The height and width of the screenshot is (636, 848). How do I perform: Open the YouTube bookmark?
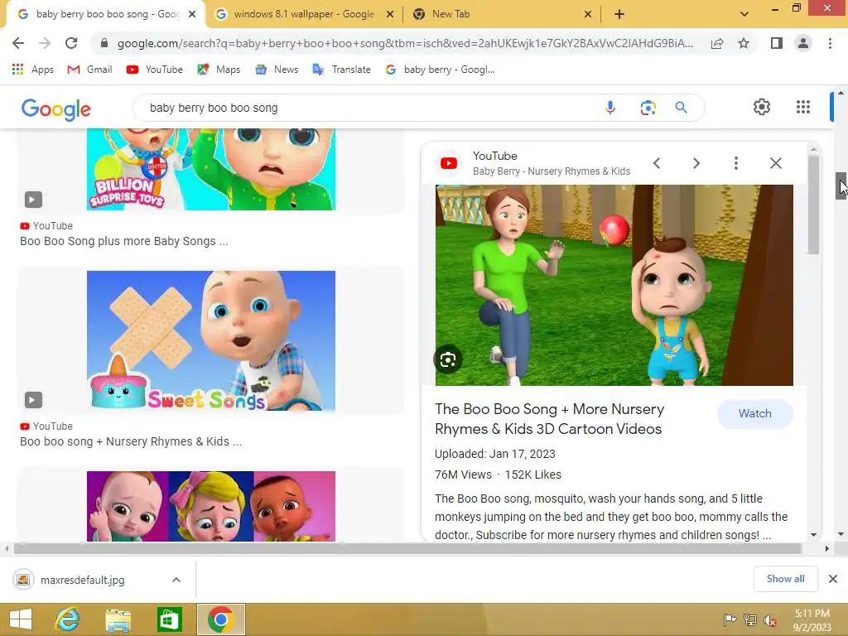click(154, 70)
